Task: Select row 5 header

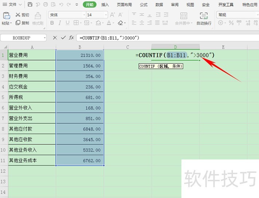Action: click(3, 97)
